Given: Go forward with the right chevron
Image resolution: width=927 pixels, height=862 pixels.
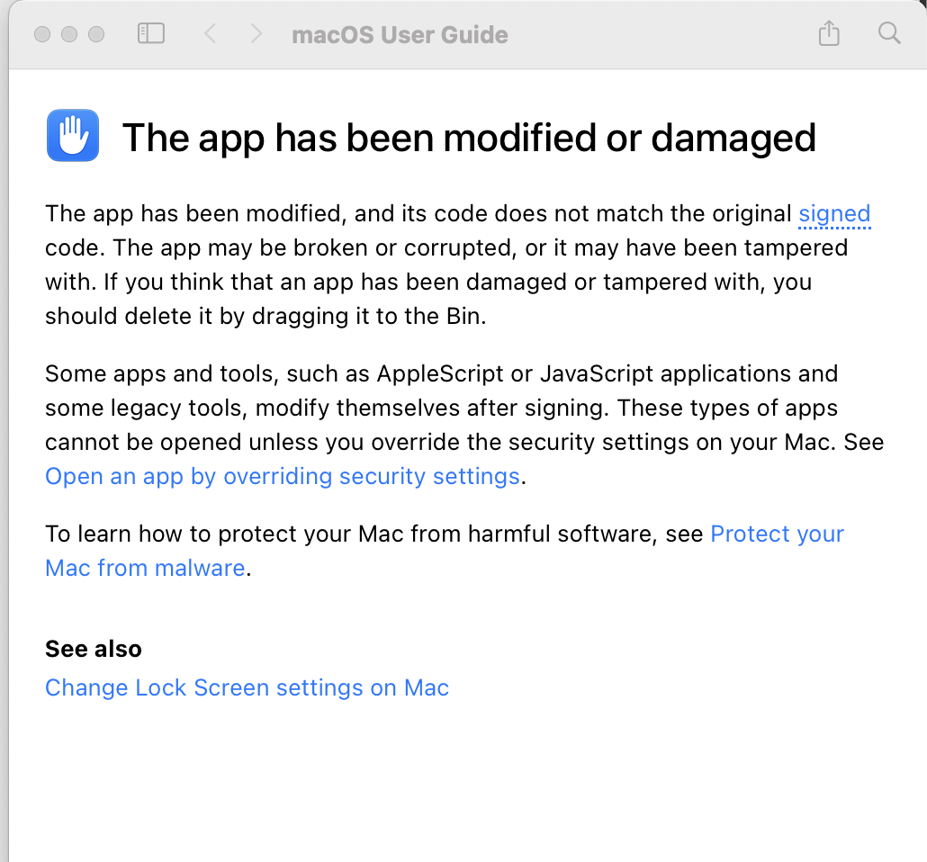Looking at the screenshot, I should coord(256,34).
